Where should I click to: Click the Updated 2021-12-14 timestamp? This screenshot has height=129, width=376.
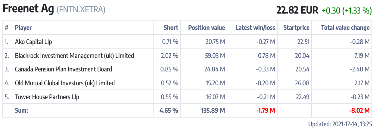[x=340, y=124]
